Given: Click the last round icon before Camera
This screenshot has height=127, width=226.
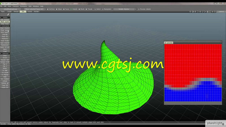Looking at the screenshot, I should coord(215,12).
